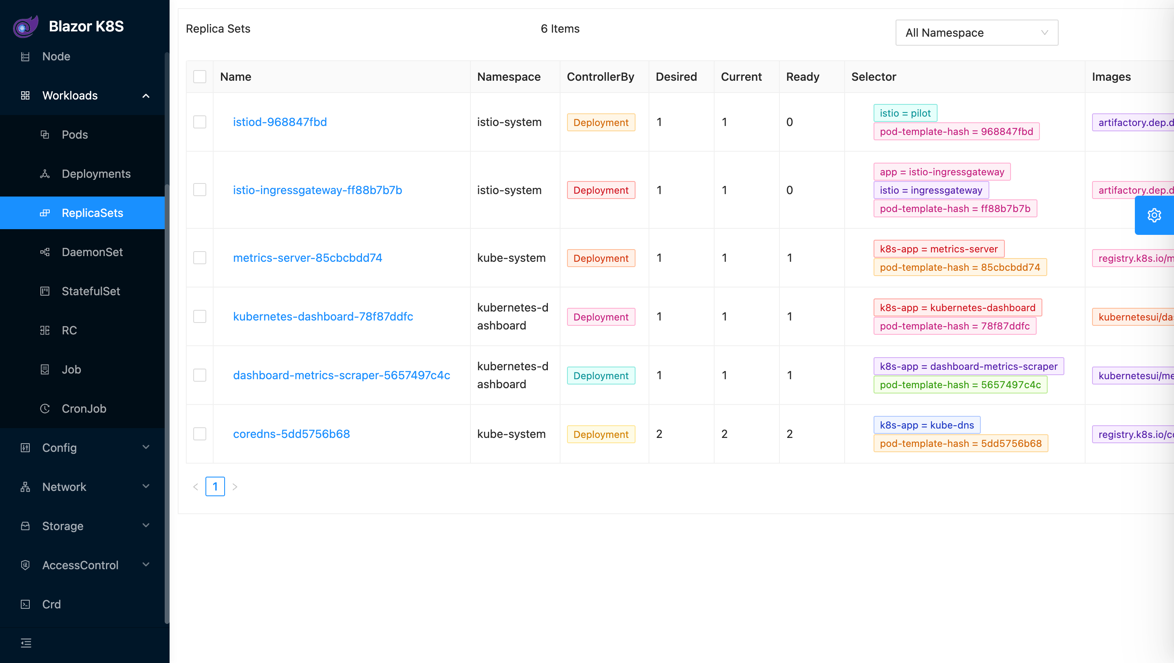Click page 1 in the pagination
The width and height of the screenshot is (1174, 663).
tap(215, 486)
